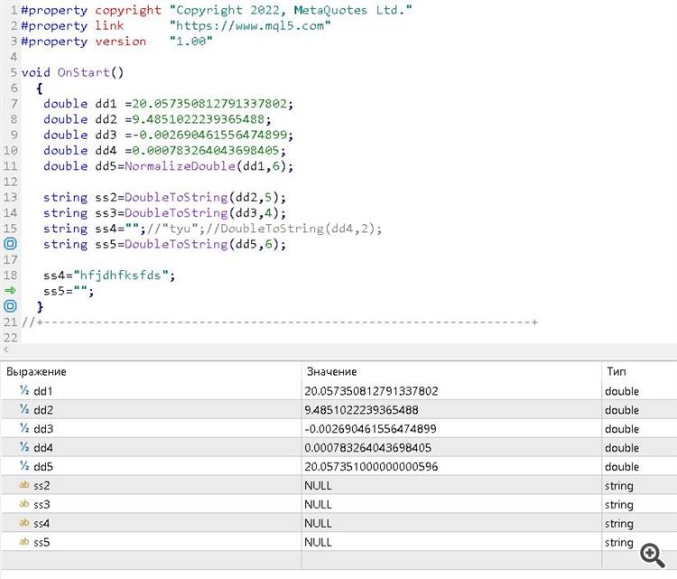Click NormalizeDouble call on line 11
This screenshot has height=579, width=677.
pos(180,166)
